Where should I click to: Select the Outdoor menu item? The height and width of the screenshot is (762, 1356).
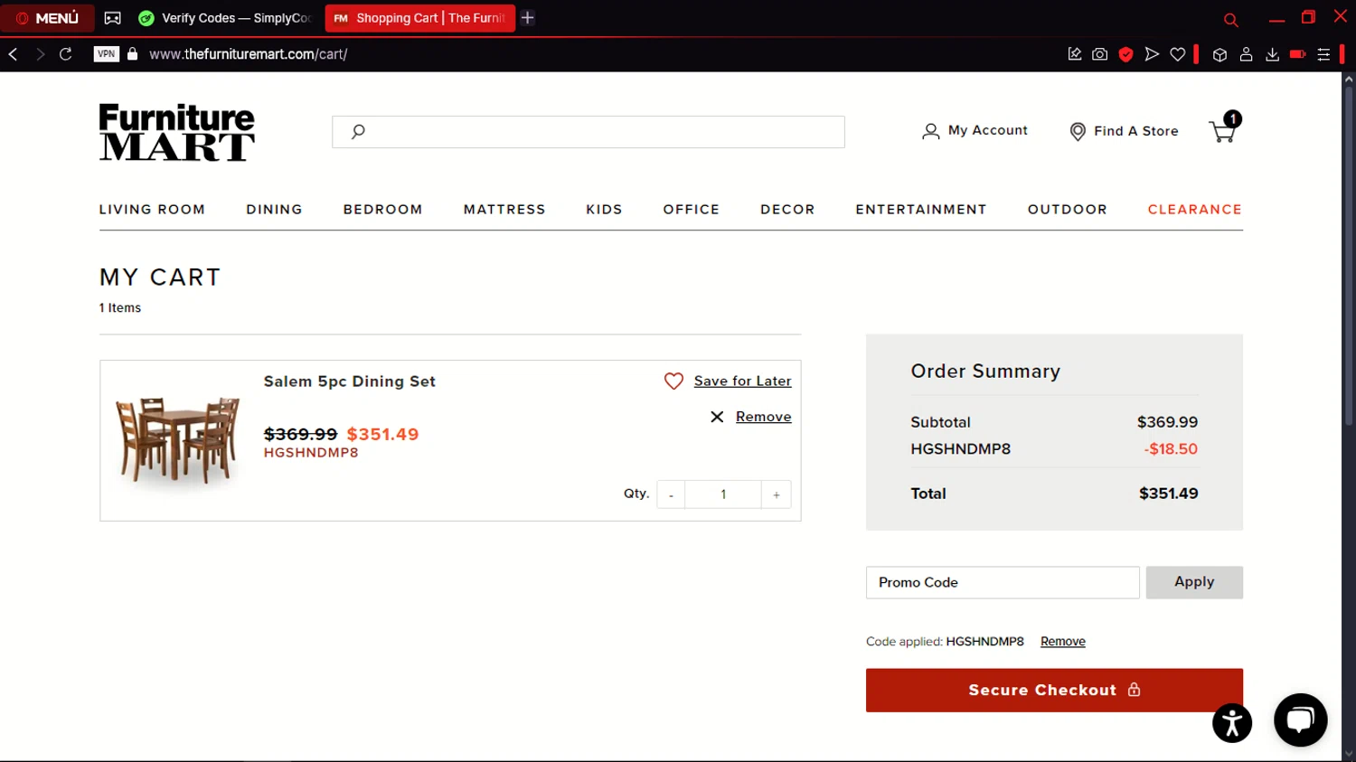click(x=1067, y=210)
